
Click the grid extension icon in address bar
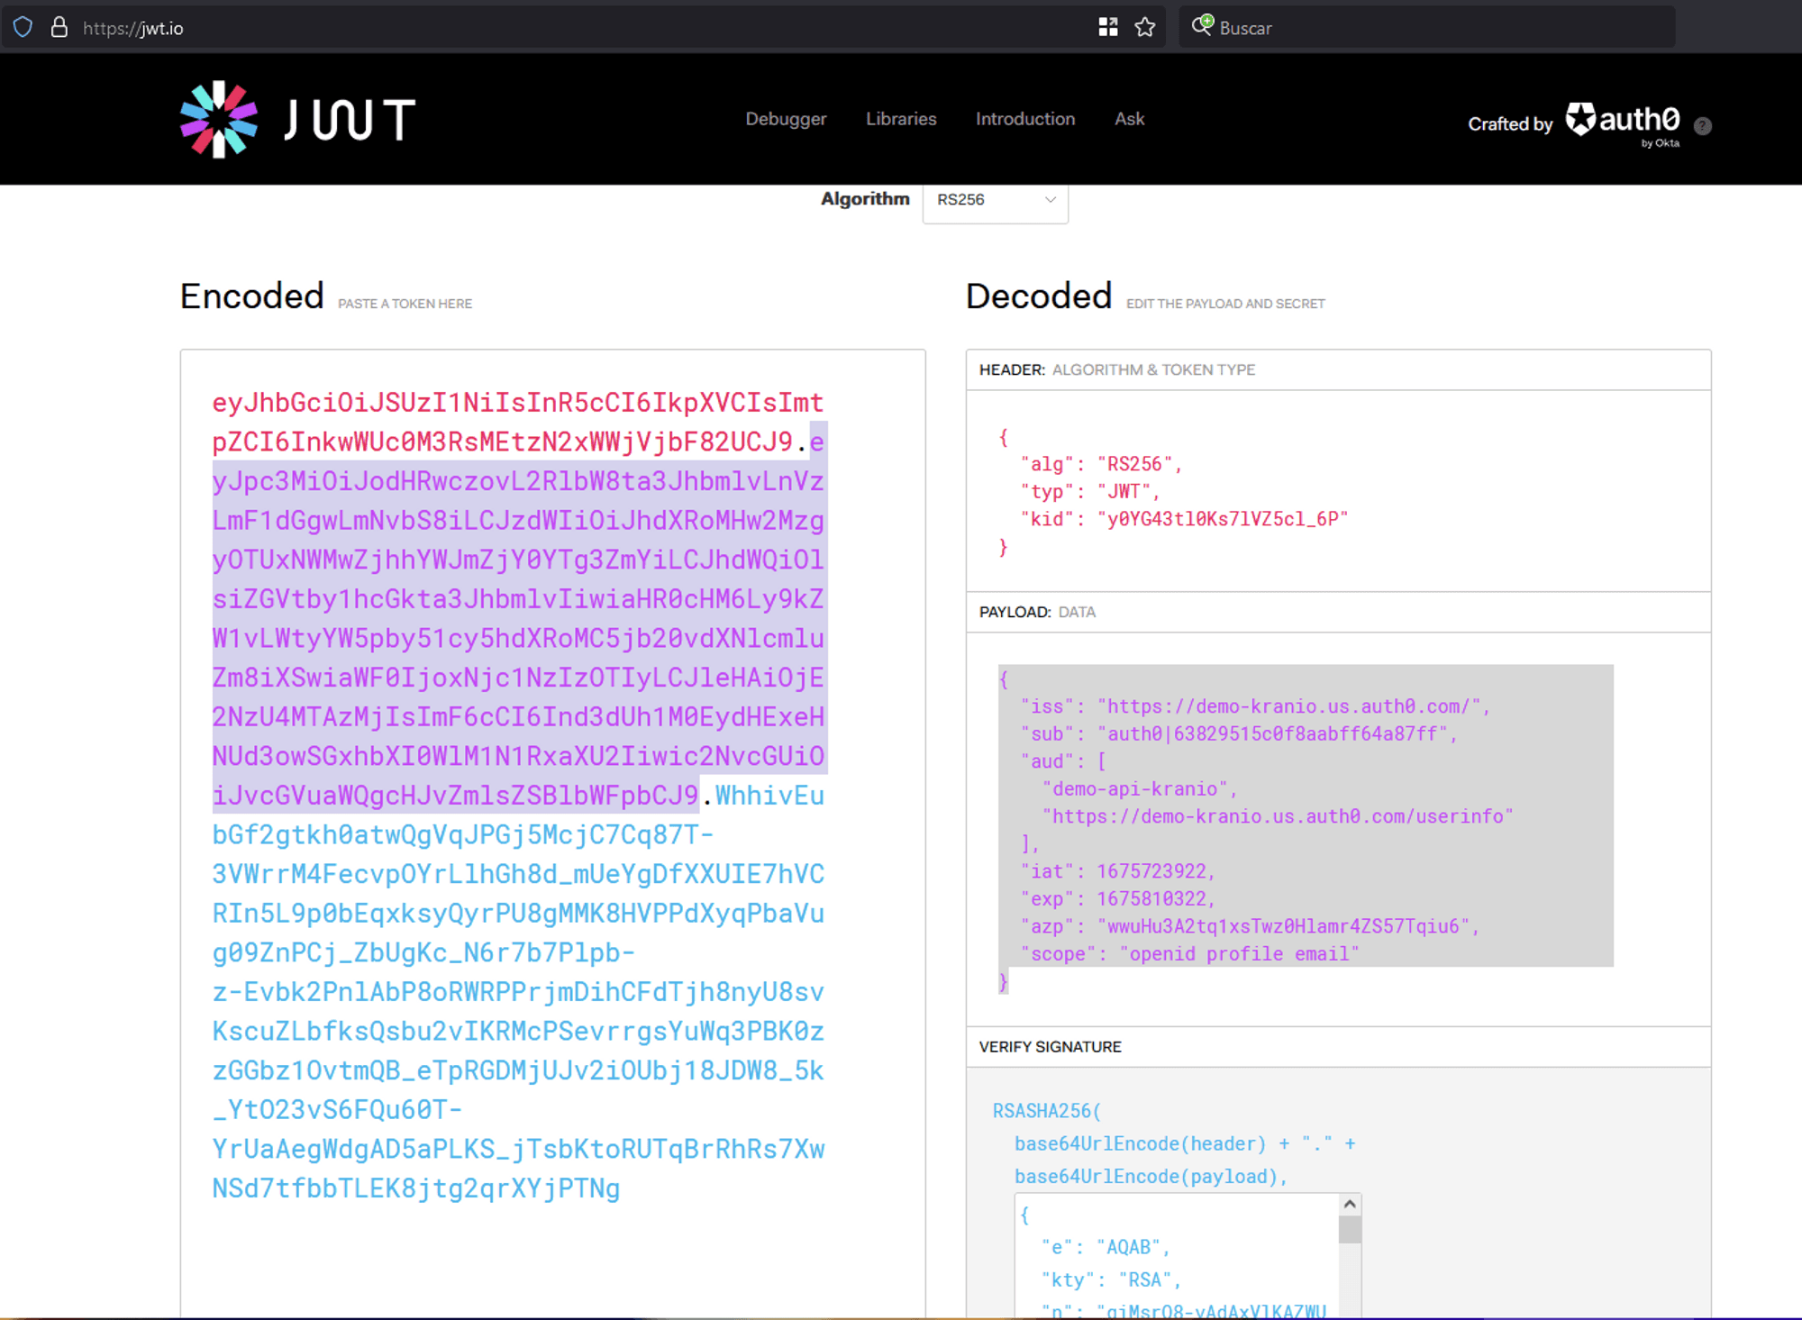point(1107,28)
